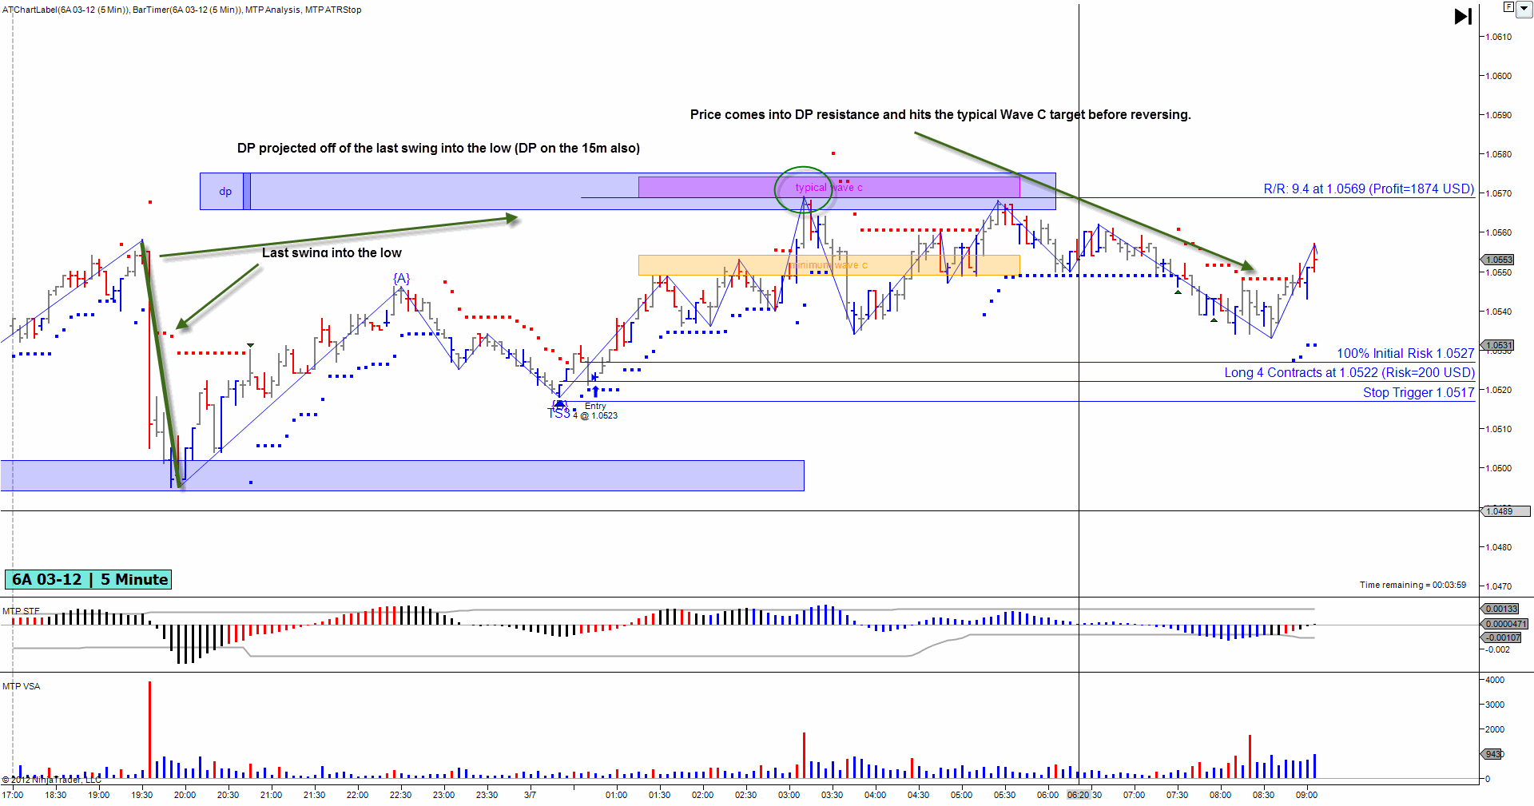Click the -0.00107 MTP STF value marker

(x=1502, y=637)
